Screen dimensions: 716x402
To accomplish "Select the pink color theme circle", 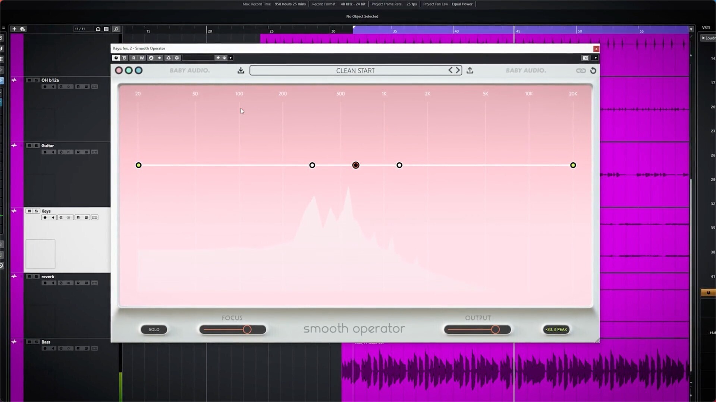I will 119,70.
